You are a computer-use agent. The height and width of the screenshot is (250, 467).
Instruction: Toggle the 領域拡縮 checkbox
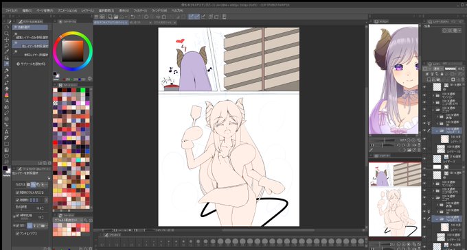tap(17, 215)
